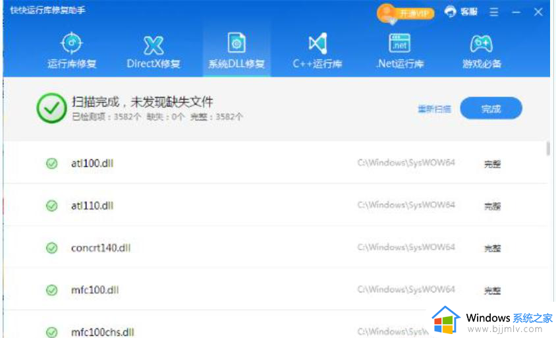Click the SysWOW64 path of mfc100.dll
Image resolution: width=556 pixels, height=338 pixels.
[406, 289]
